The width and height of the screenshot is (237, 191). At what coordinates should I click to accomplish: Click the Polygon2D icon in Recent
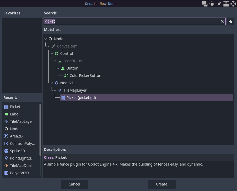coord(6,173)
